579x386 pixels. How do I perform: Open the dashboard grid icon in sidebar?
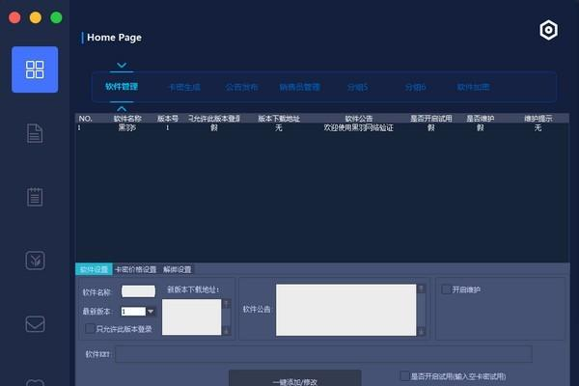35,69
